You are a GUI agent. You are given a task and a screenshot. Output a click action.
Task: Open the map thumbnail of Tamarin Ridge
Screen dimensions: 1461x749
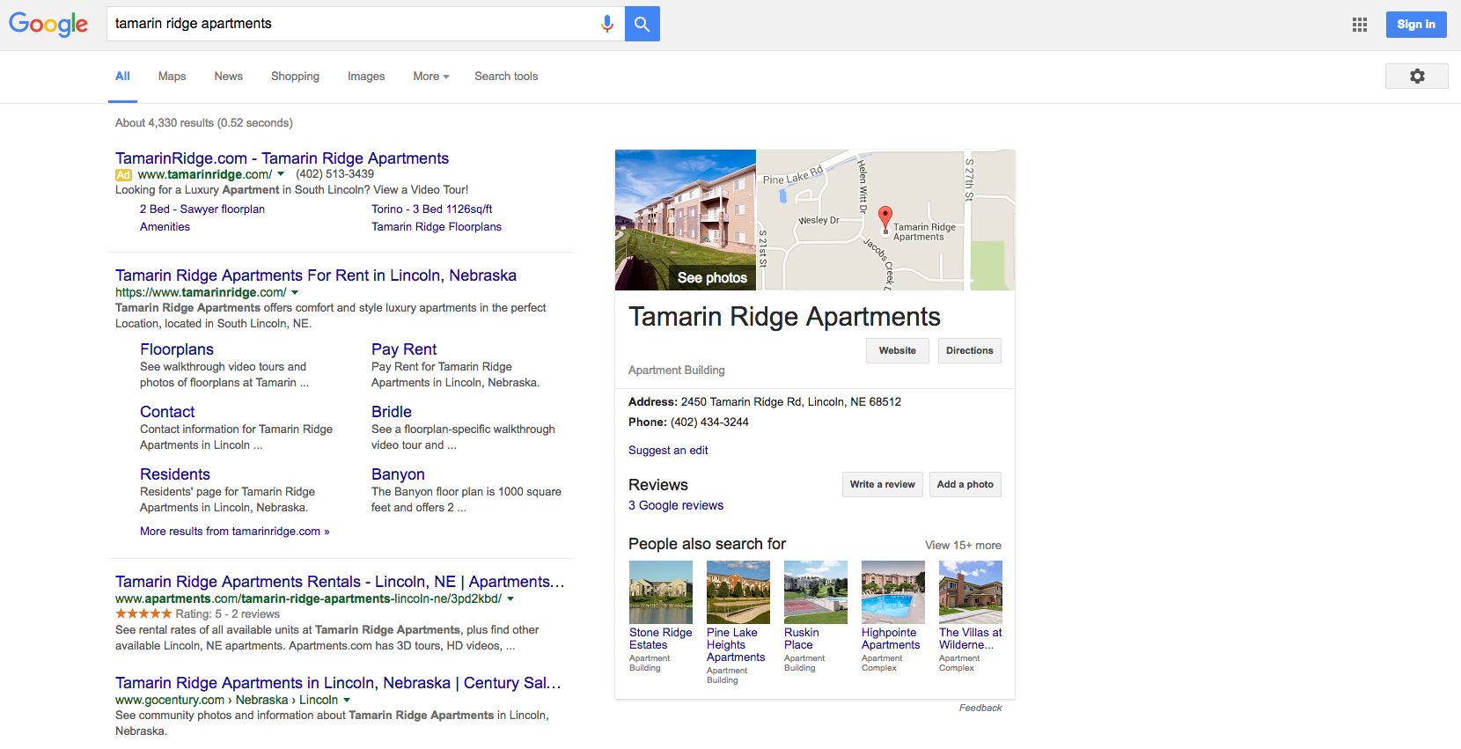pyautogui.click(x=885, y=220)
